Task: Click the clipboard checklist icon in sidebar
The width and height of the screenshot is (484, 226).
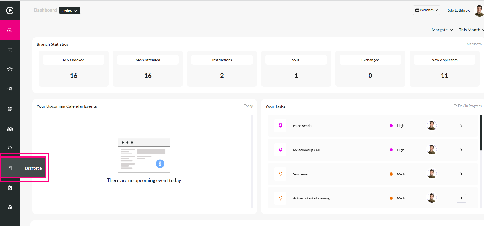Action: tap(10, 188)
